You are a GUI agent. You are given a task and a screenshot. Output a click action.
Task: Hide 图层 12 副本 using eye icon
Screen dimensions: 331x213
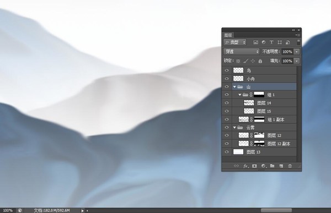pyautogui.click(x=227, y=144)
